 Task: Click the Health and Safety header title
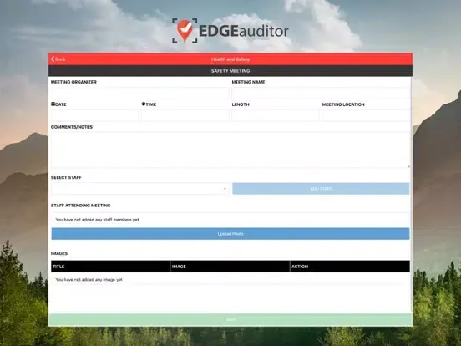point(230,59)
